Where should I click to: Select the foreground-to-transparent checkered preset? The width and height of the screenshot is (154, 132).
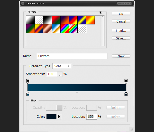tap(39, 20)
